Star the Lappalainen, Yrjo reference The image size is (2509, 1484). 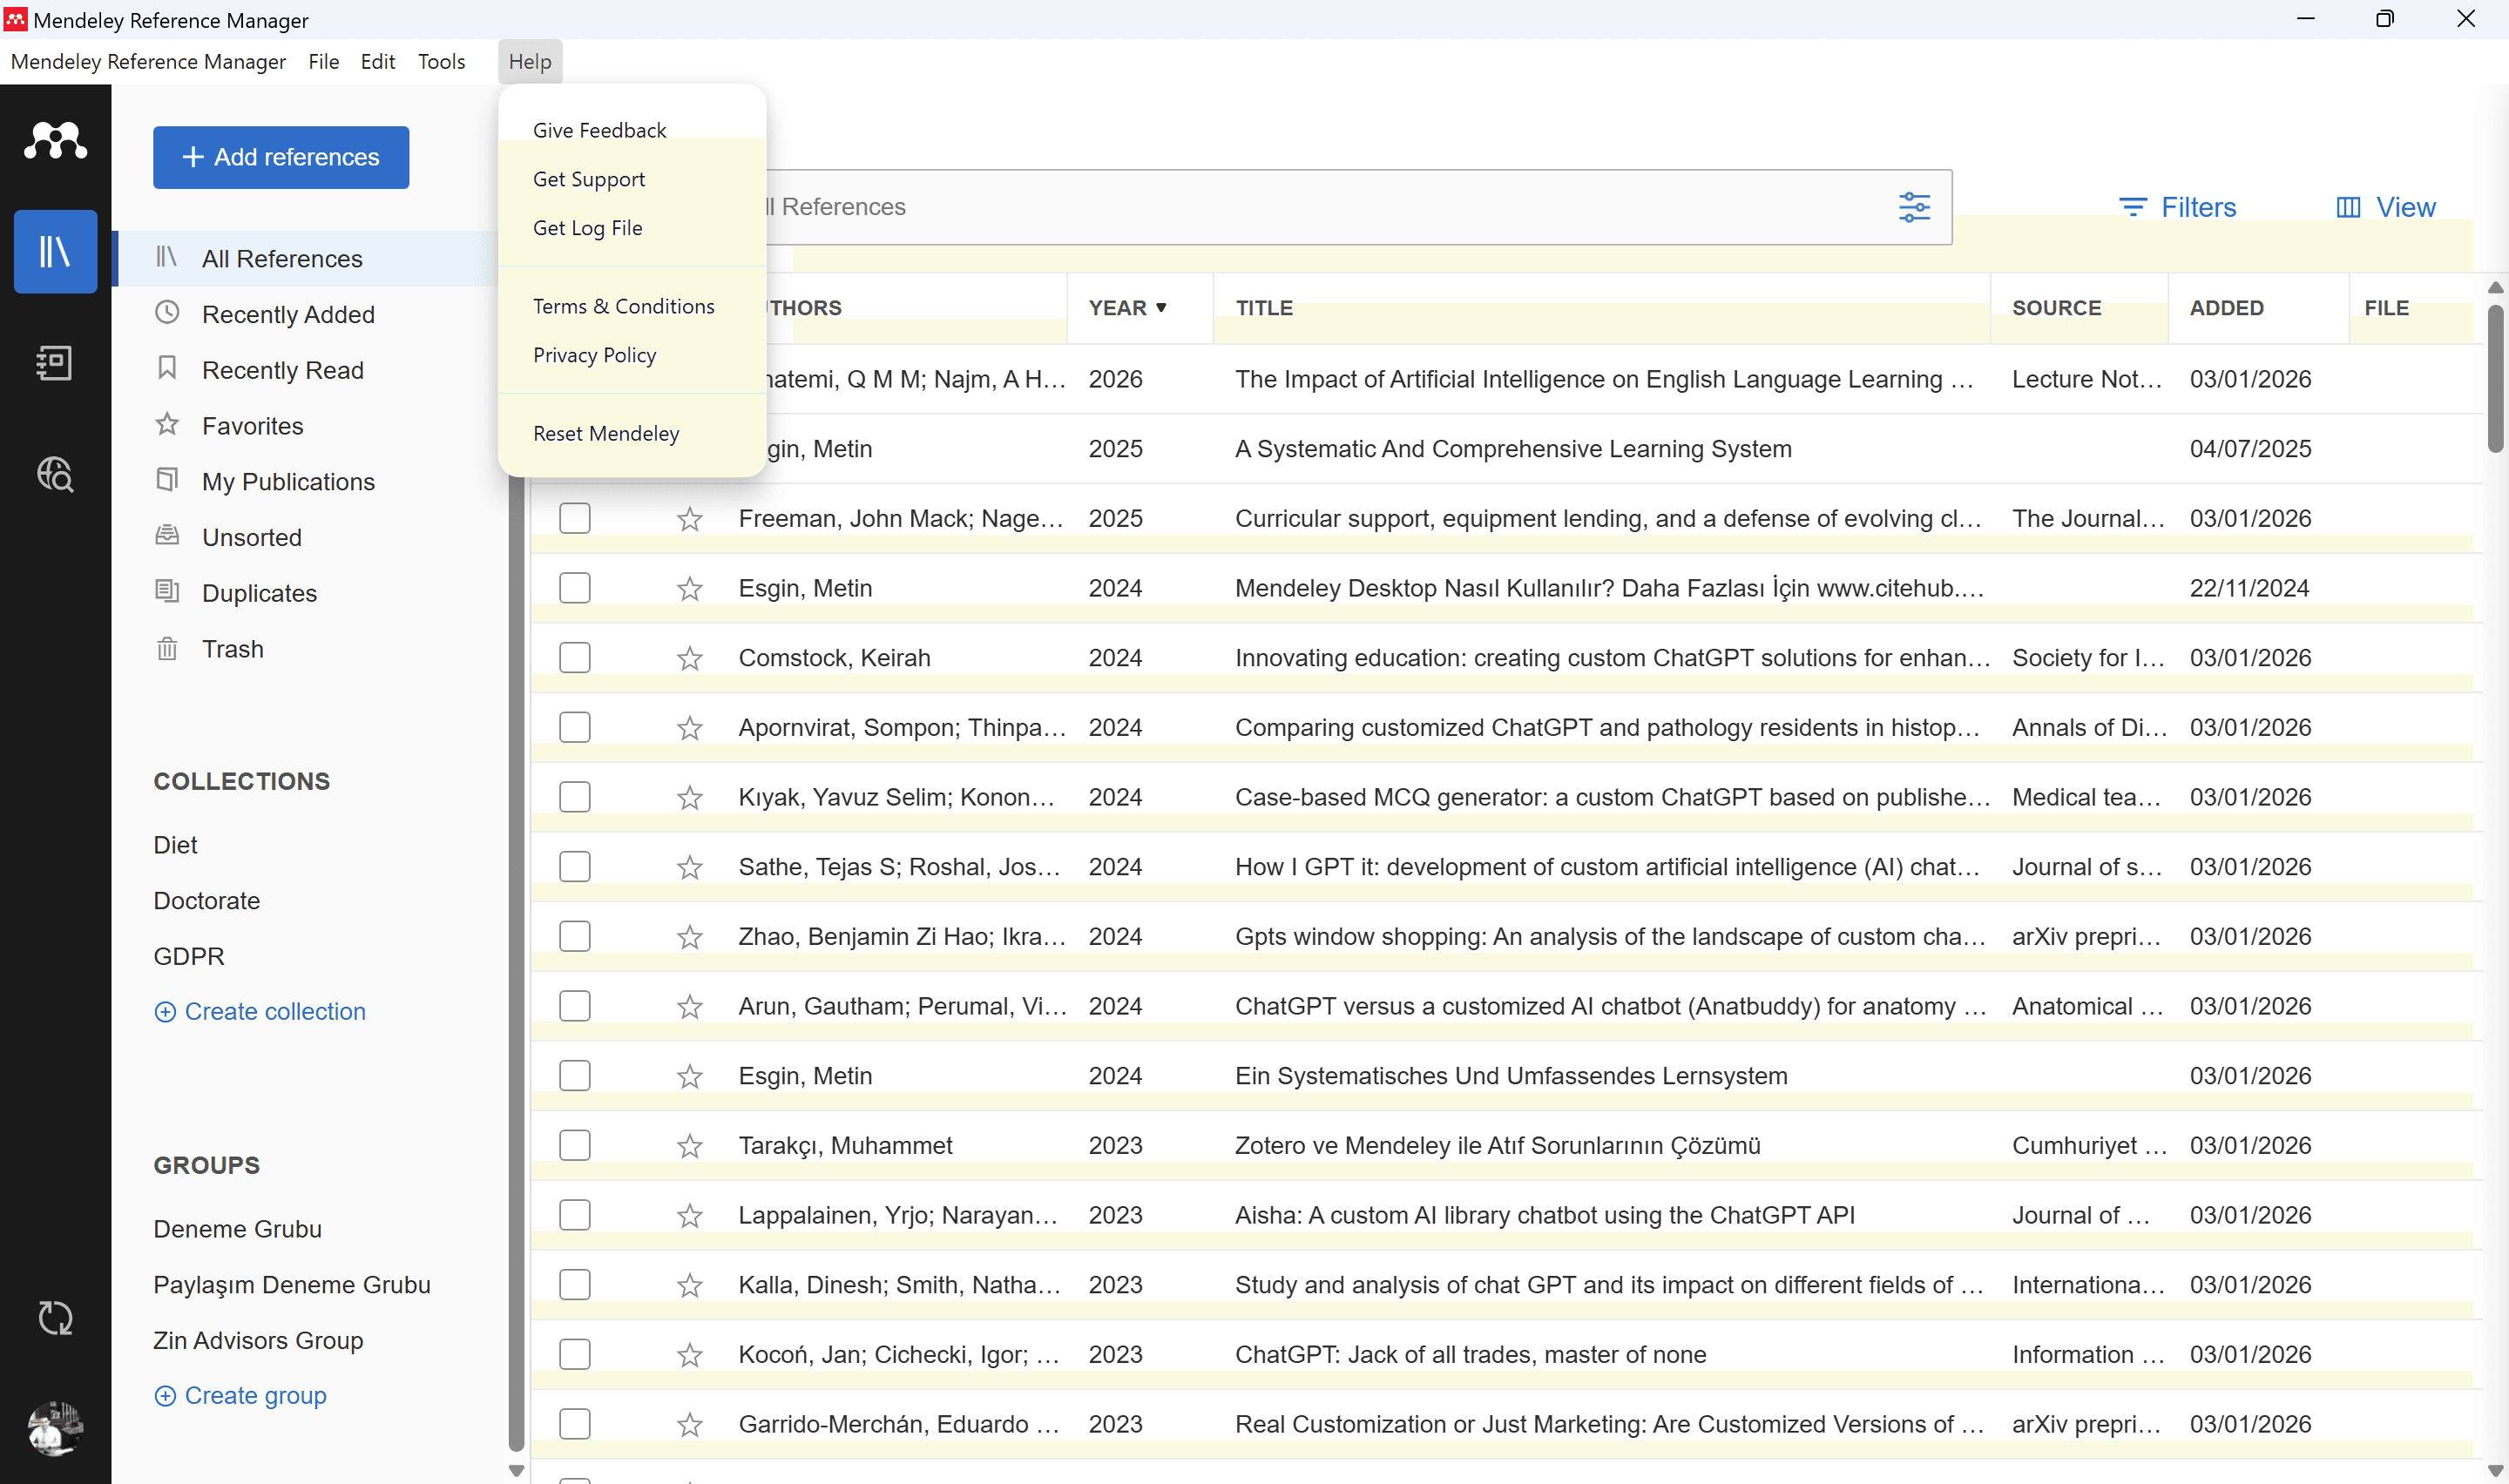click(689, 1216)
